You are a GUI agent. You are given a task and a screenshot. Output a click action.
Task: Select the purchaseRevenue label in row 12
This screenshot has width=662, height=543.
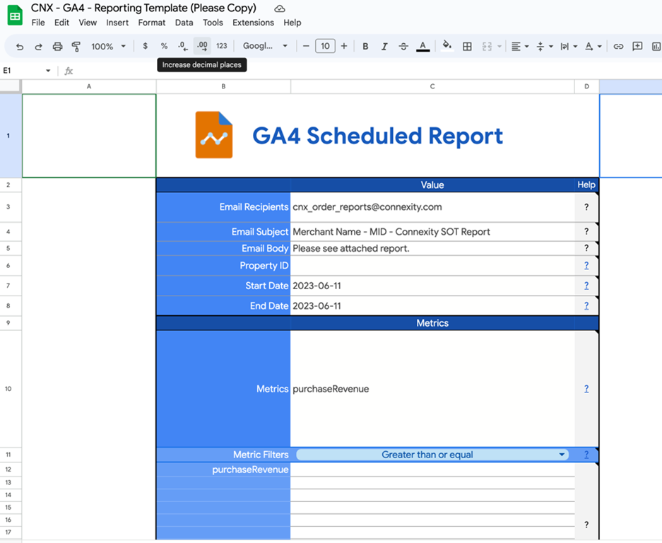coord(250,469)
